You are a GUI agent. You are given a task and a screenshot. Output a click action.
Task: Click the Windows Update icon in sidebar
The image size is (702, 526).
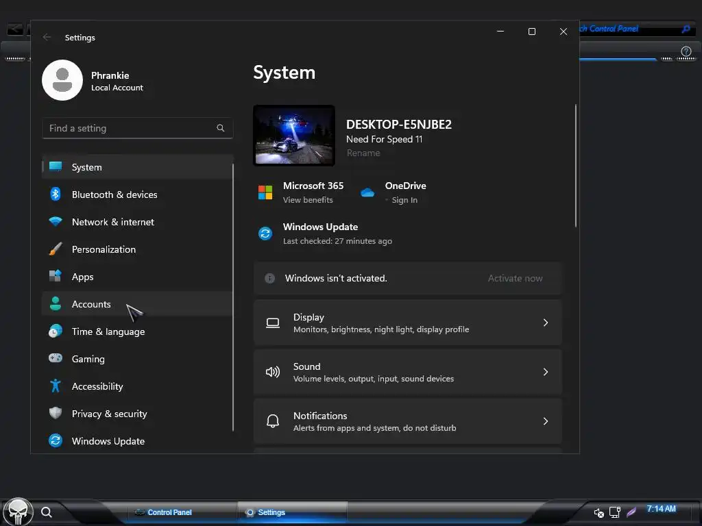tap(56, 440)
